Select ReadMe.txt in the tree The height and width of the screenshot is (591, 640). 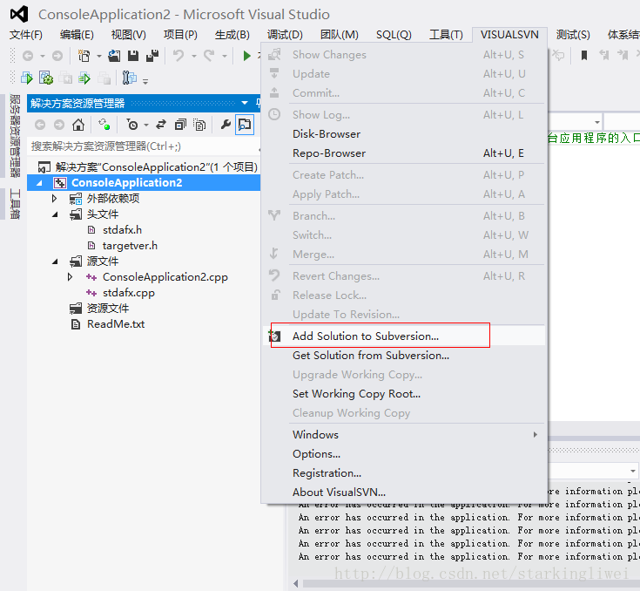pyautogui.click(x=116, y=324)
